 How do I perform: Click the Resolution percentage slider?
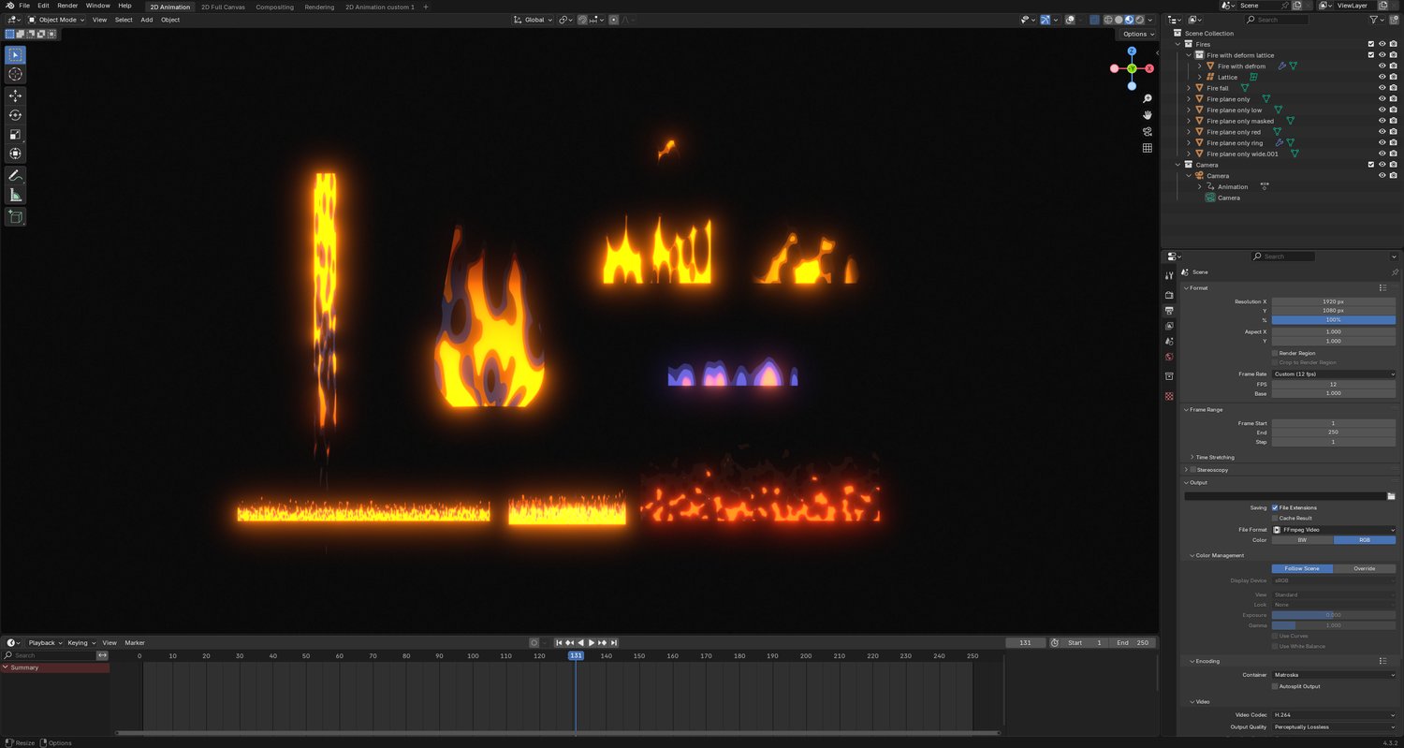point(1334,320)
